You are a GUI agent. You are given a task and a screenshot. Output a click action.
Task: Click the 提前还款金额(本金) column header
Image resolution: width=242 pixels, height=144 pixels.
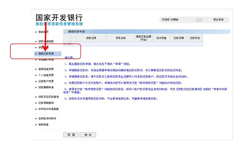coord(144,38)
